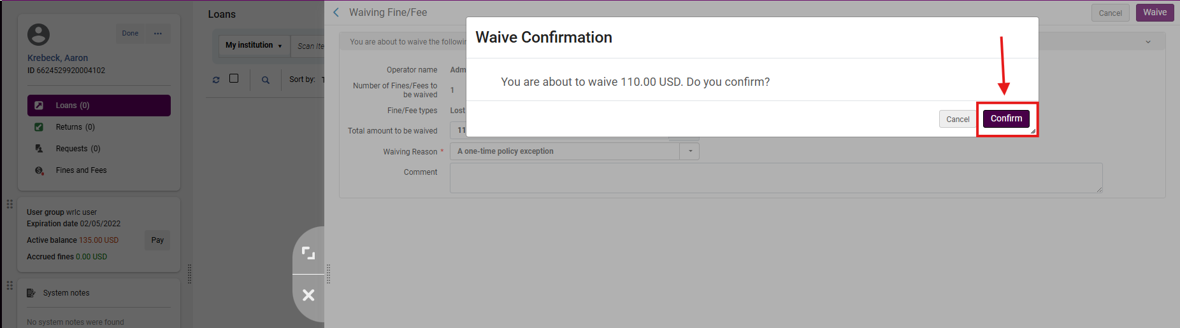Go back using the Waiving Fine/Fee arrow

336,13
